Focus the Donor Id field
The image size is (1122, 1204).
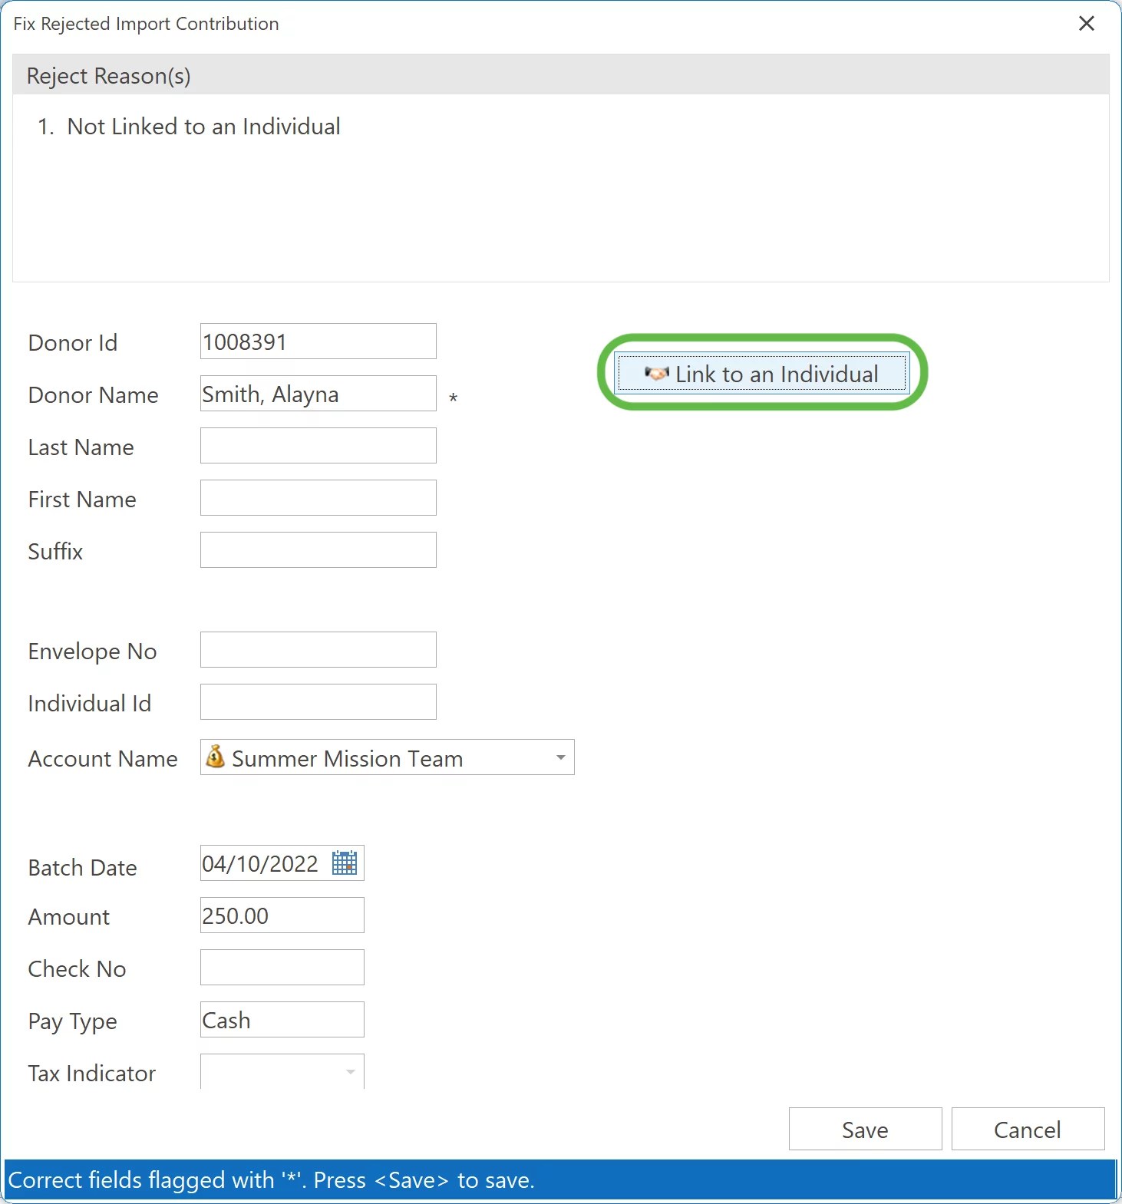pos(318,341)
